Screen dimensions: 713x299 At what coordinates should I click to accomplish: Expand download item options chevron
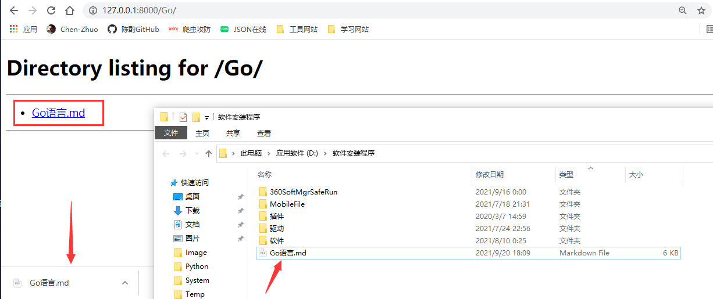pos(124,283)
